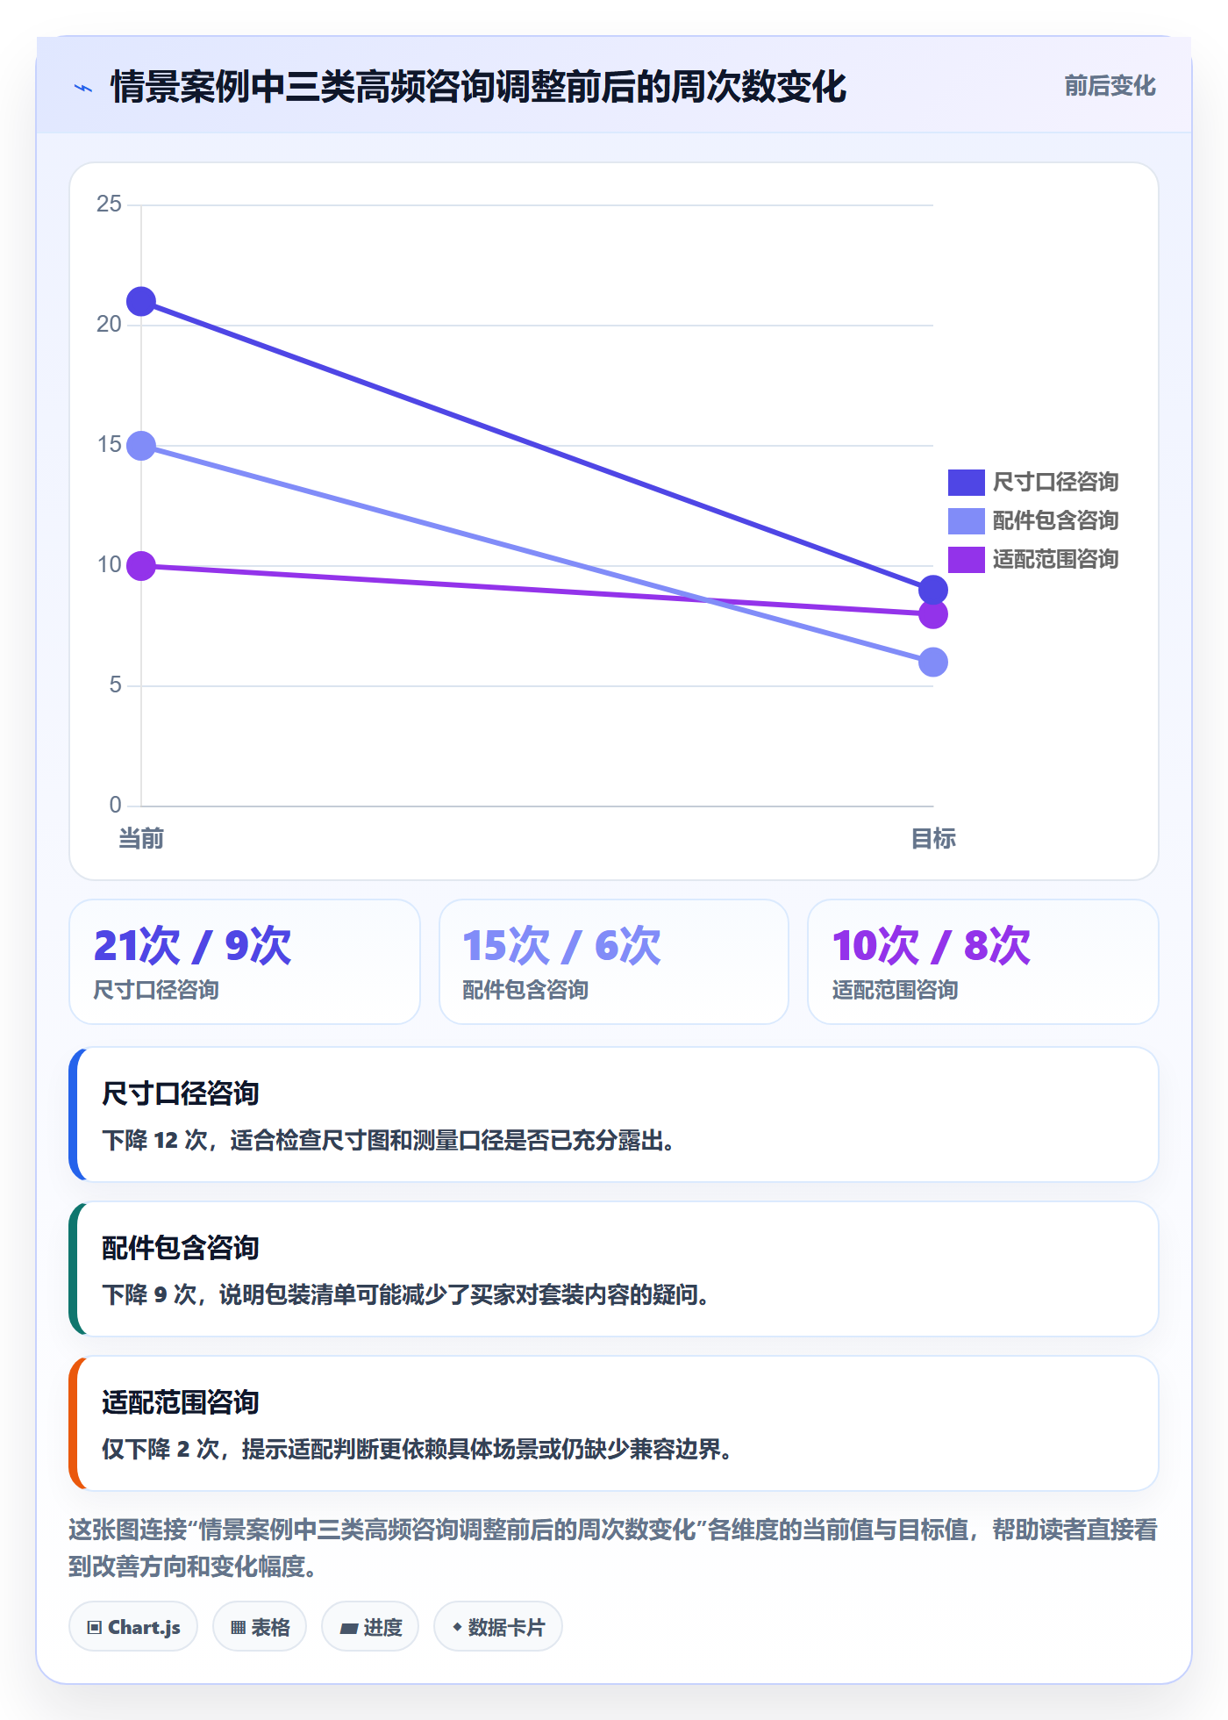Viewport: 1228px width, 1720px height.
Task: Click the y-axis label 20
Action: pyautogui.click(x=109, y=325)
